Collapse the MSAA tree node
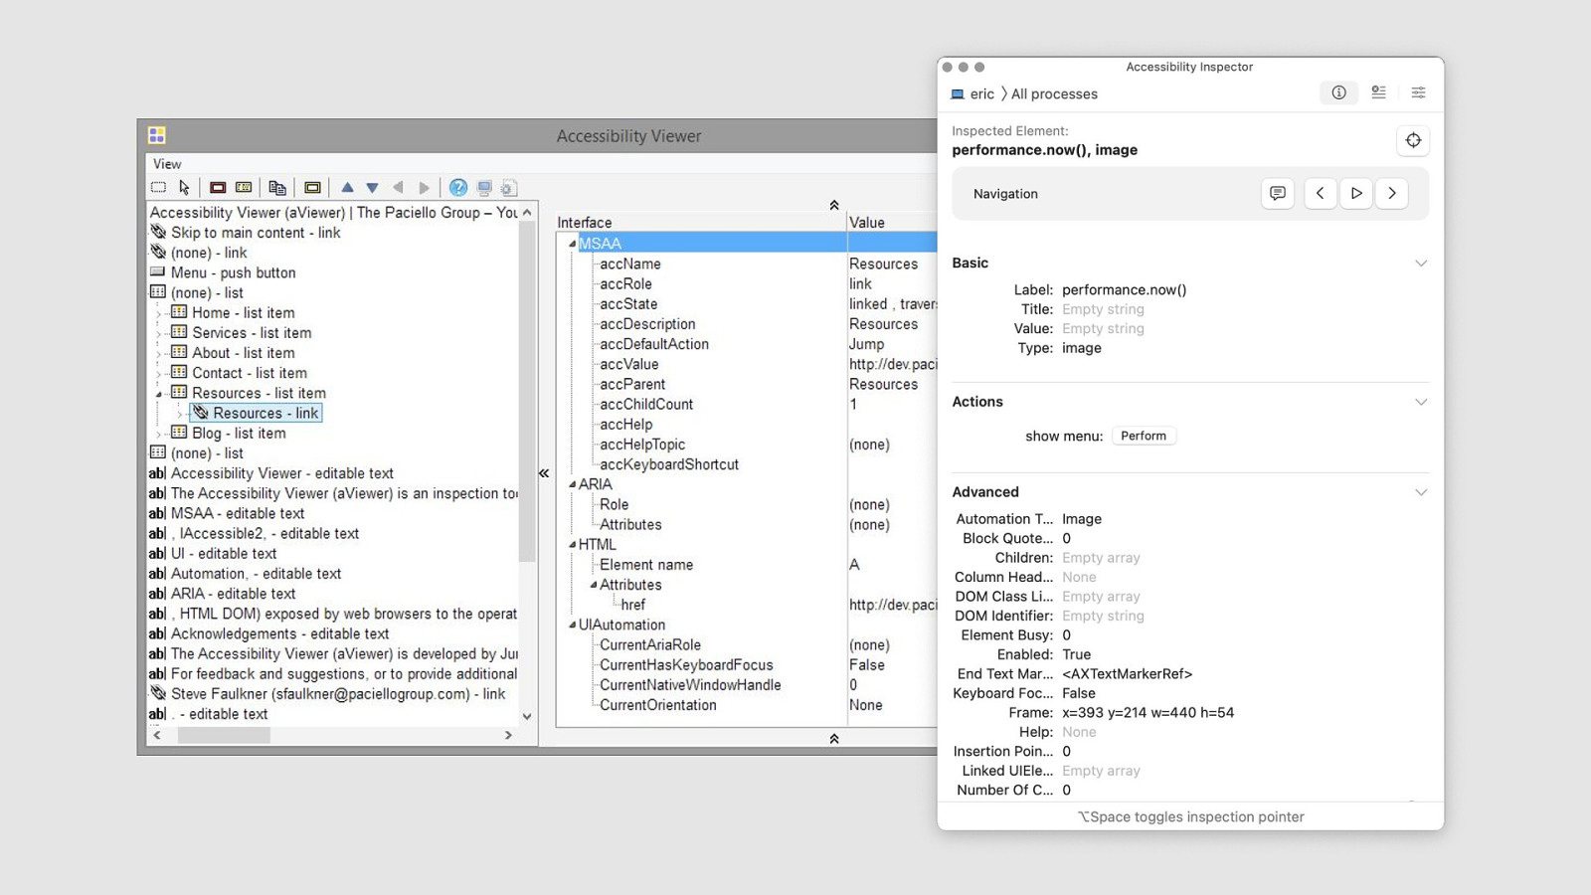1591x895 pixels. point(572,244)
